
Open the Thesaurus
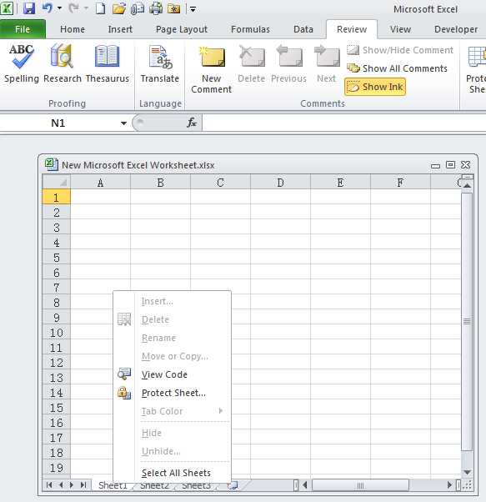108,64
